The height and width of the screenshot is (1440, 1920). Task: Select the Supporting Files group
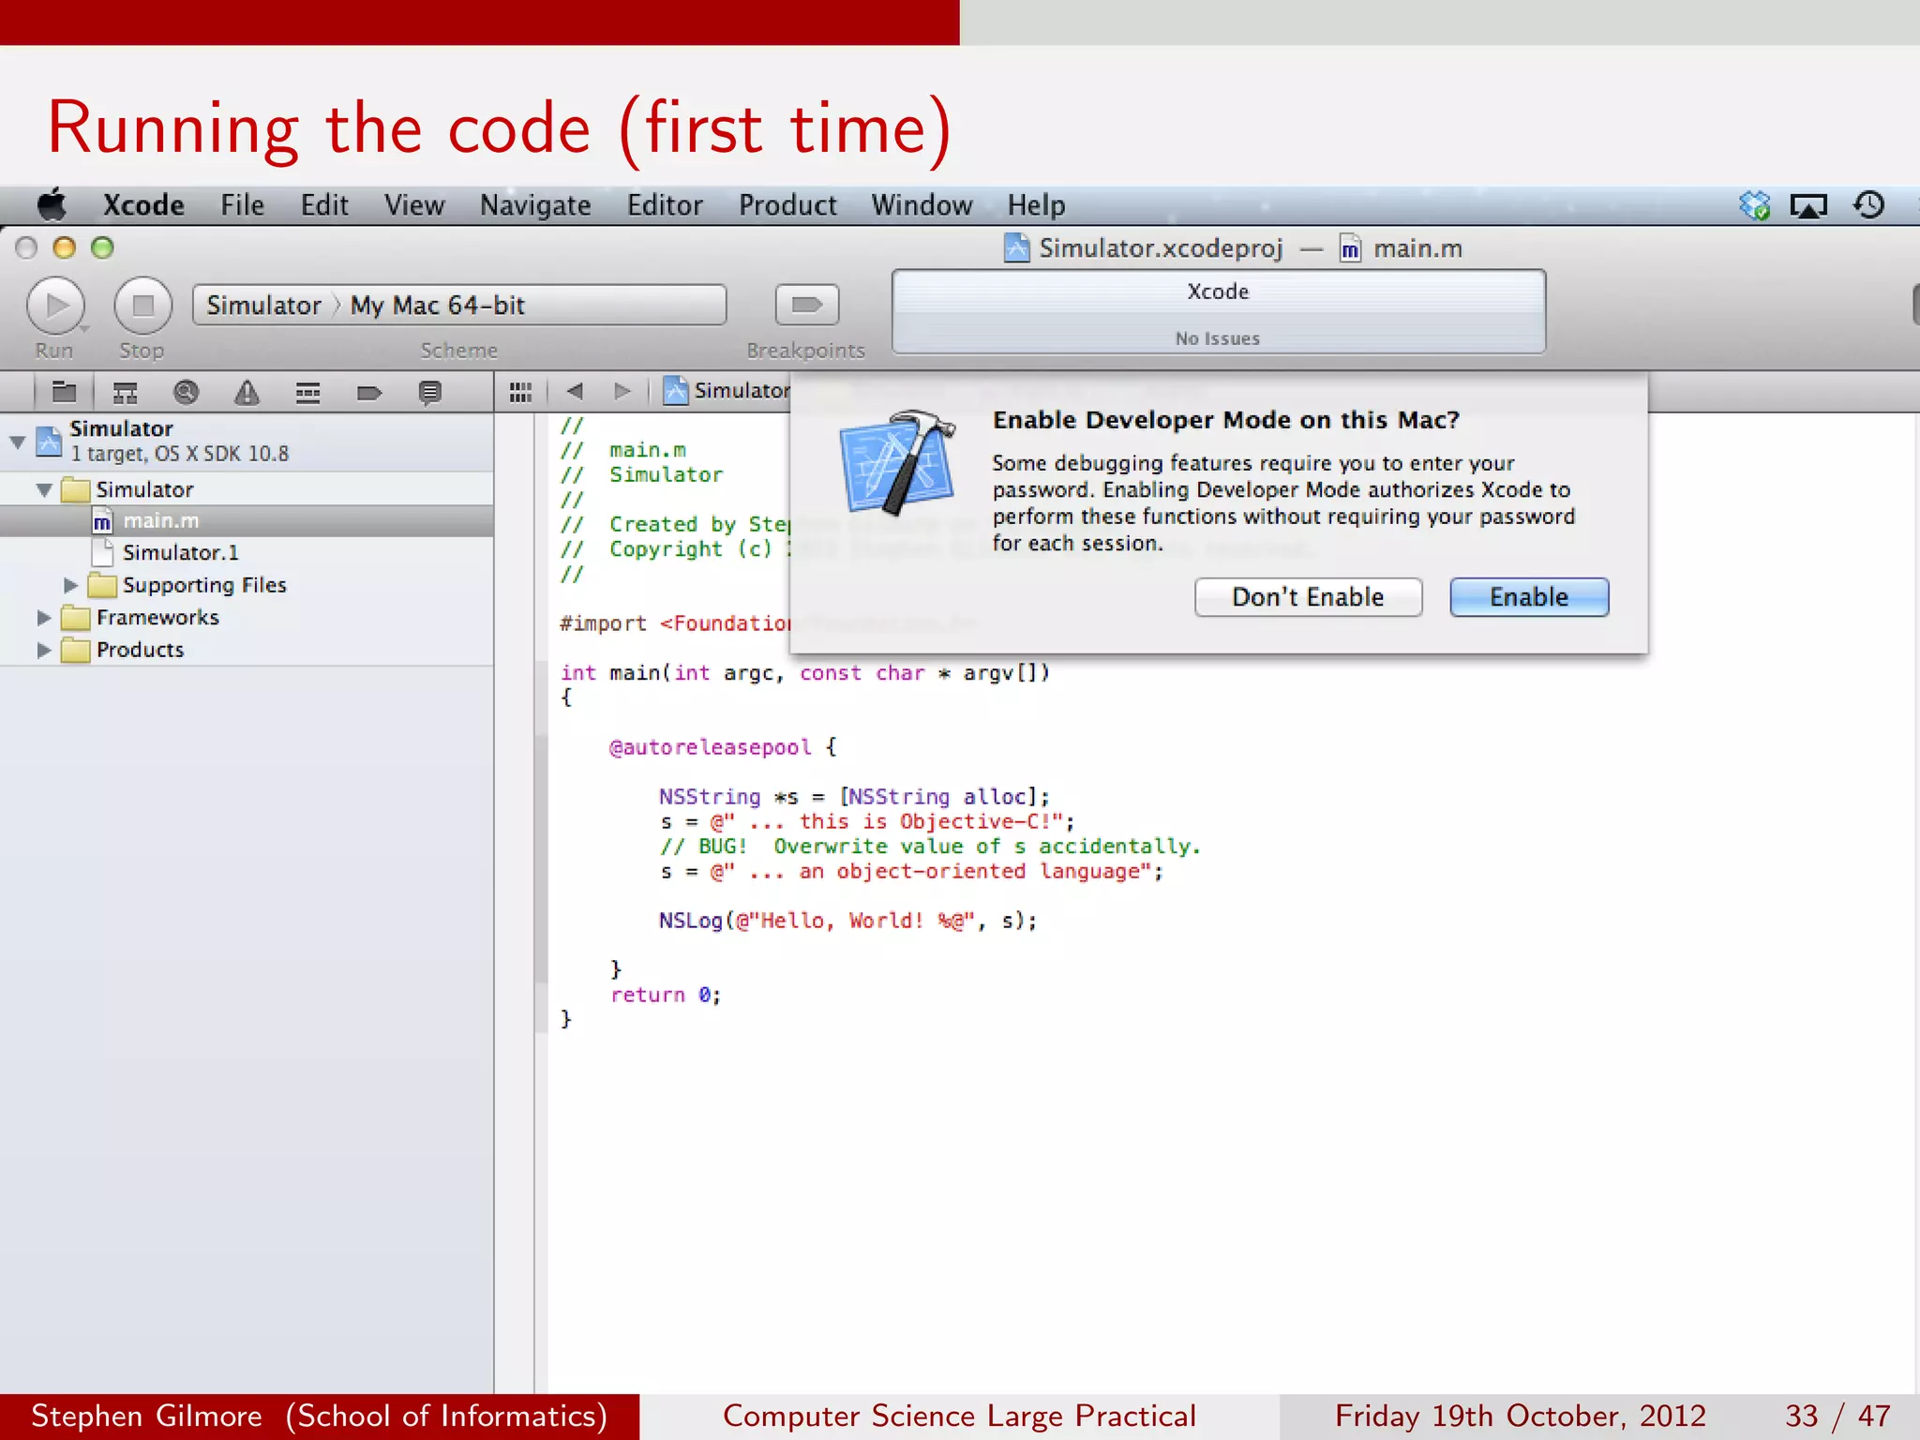click(x=247, y=585)
